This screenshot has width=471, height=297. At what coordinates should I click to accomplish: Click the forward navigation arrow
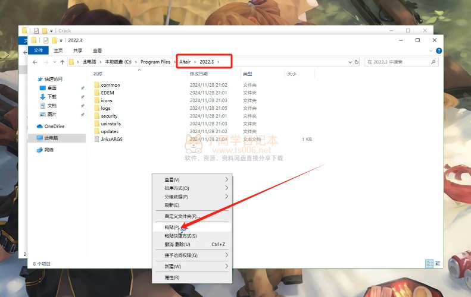coord(46,62)
